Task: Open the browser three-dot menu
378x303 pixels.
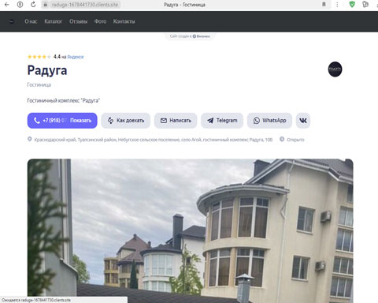Action: coord(337,5)
